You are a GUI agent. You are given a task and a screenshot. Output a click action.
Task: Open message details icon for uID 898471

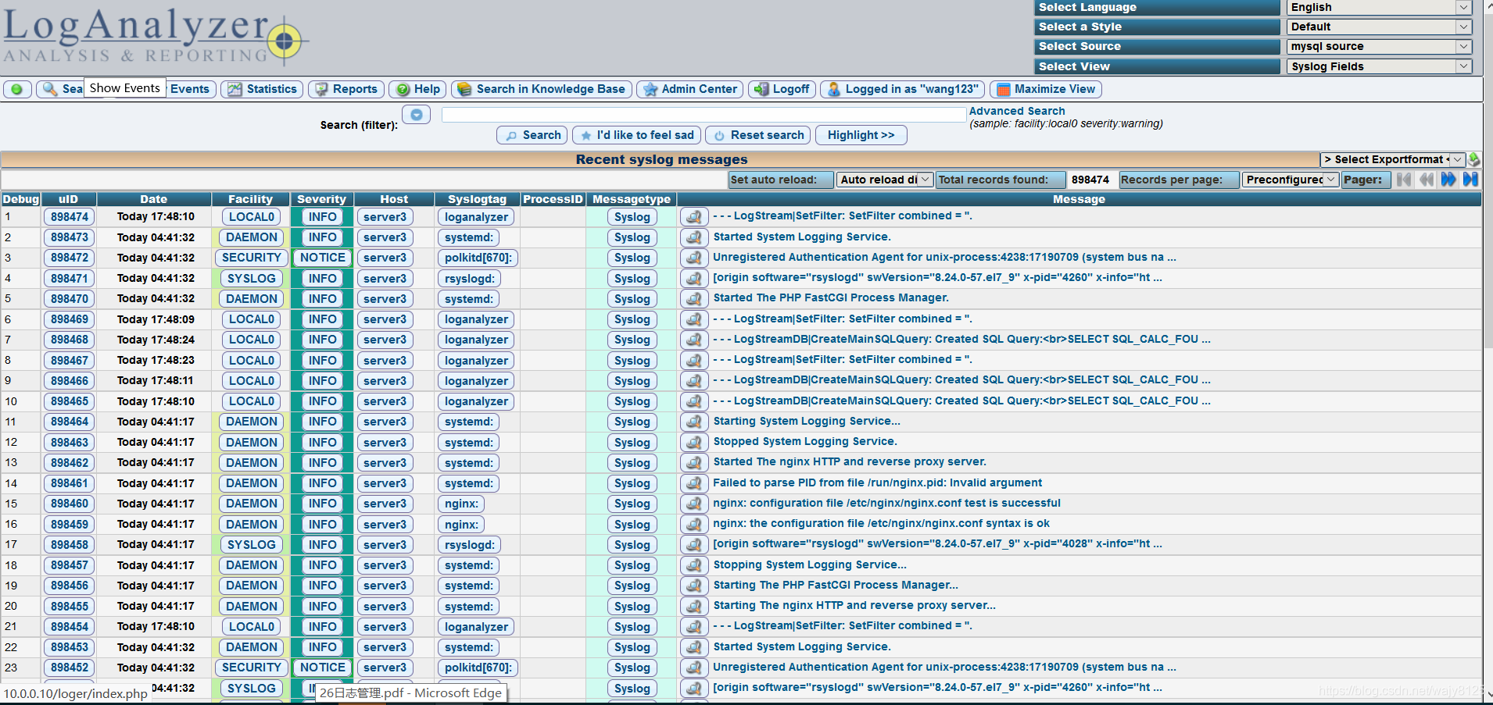(x=694, y=278)
